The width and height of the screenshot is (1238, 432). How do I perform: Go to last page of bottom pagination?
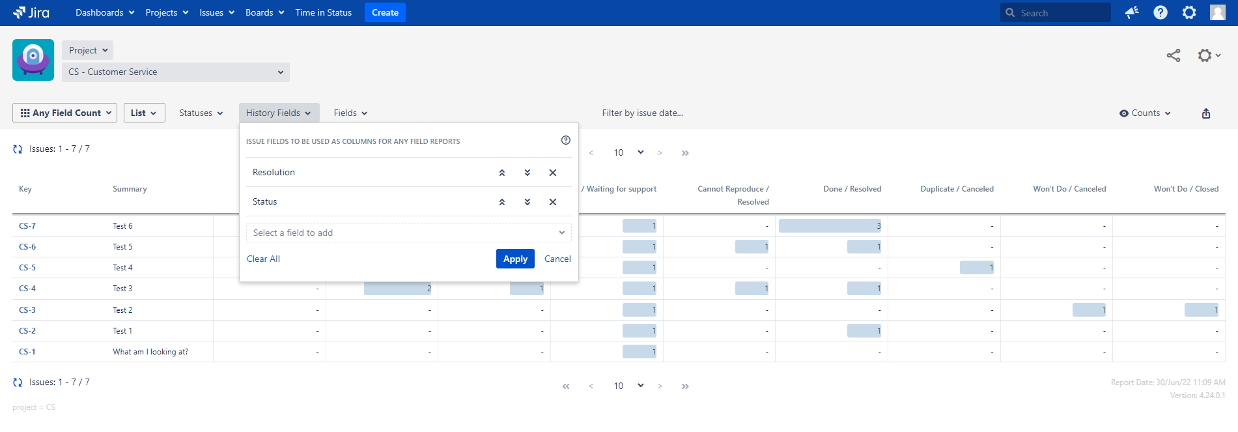point(684,386)
